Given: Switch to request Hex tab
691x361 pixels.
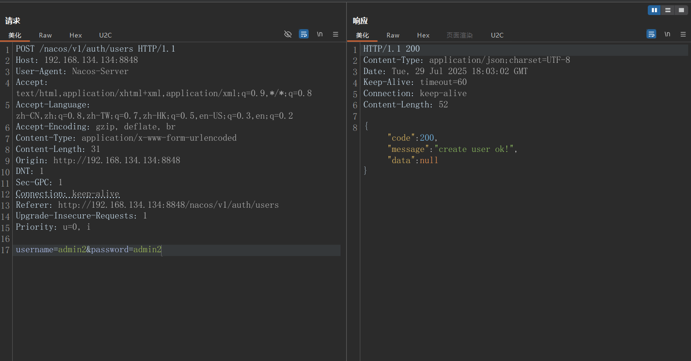Looking at the screenshot, I should coord(76,35).
